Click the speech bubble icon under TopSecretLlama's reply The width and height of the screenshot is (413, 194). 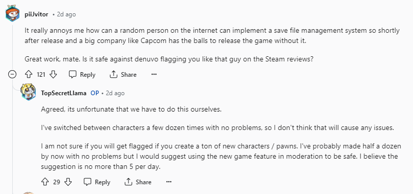tap(87, 182)
